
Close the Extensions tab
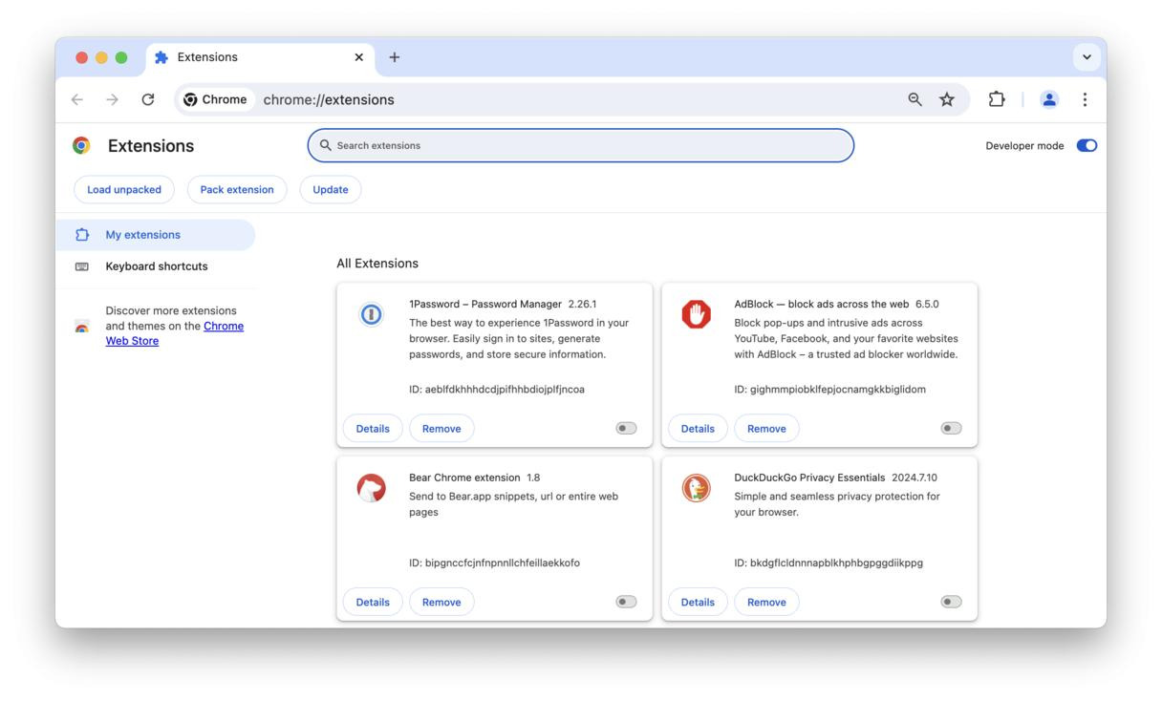click(358, 57)
